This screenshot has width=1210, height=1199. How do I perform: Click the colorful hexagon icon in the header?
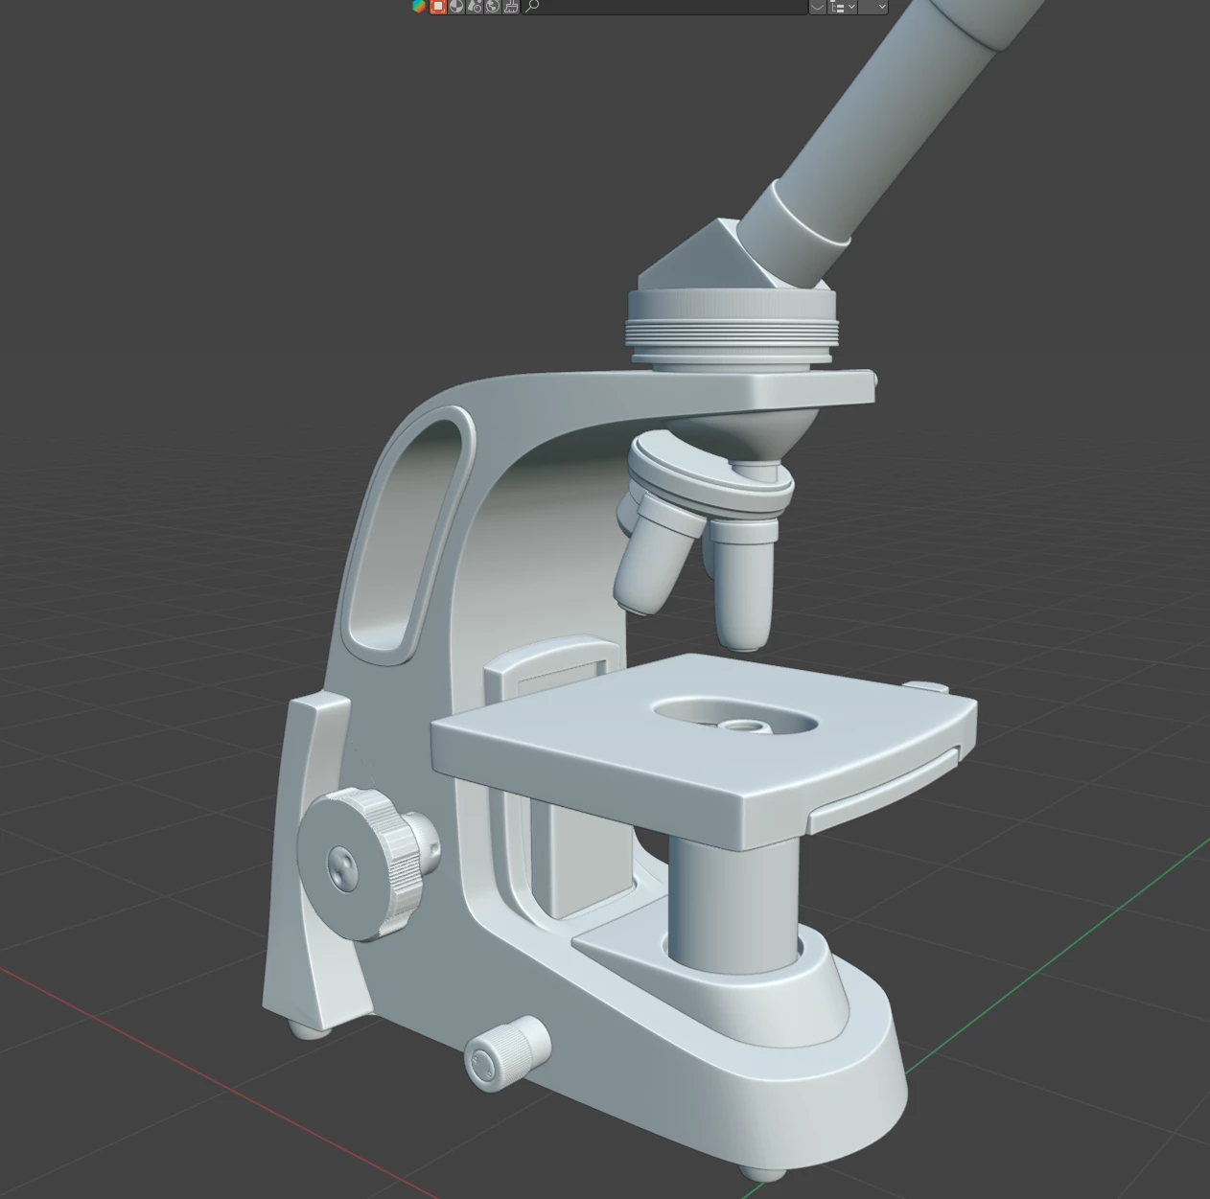(x=419, y=6)
